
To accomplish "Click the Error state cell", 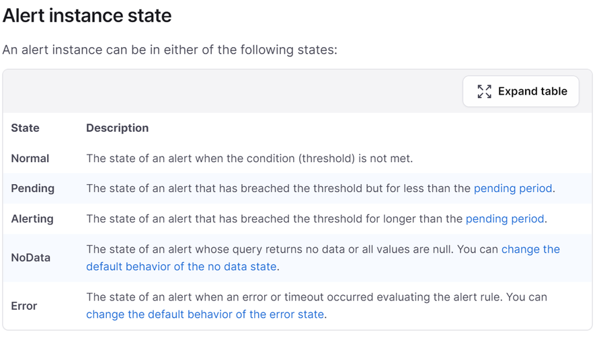I will coord(24,306).
